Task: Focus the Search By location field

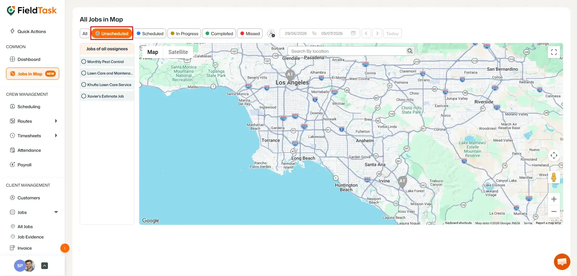Action: (x=348, y=51)
